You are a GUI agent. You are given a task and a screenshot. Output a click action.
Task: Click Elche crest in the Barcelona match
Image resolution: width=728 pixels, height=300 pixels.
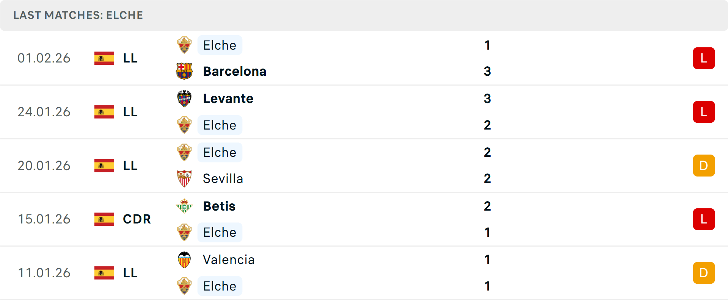(184, 45)
